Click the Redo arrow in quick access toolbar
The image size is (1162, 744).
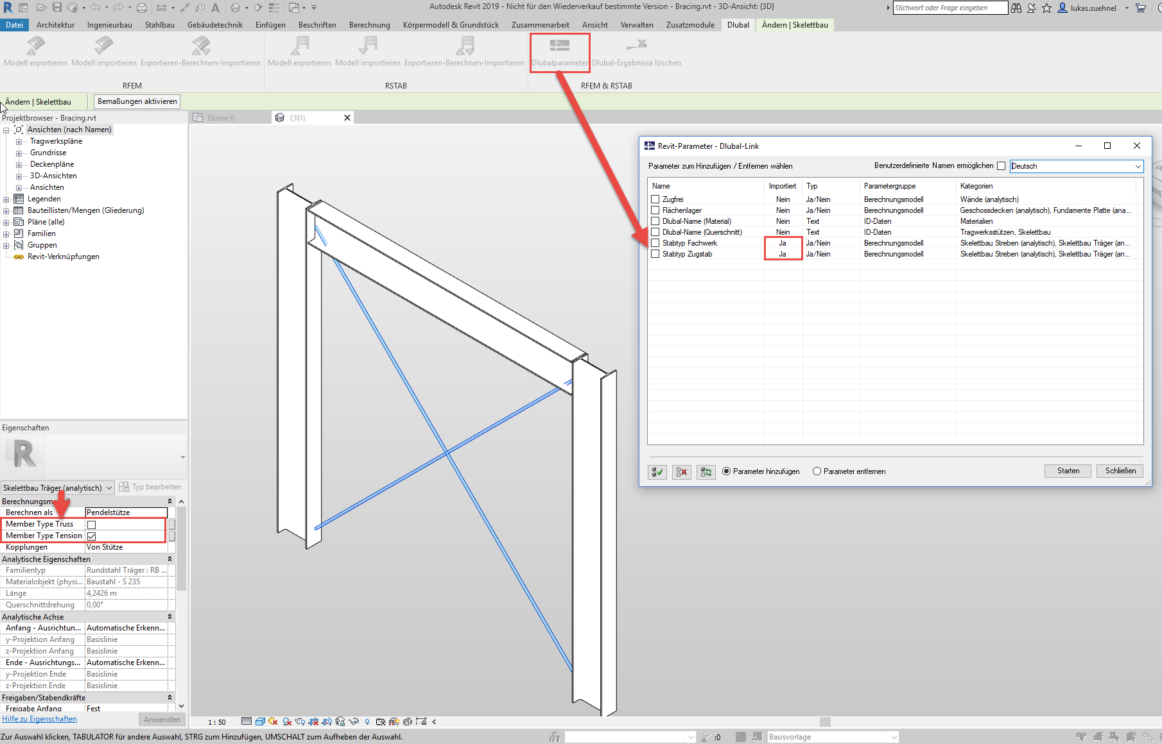(118, 8)
